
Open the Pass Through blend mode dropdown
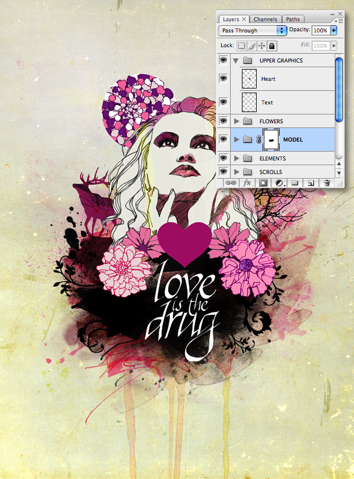point(253,31)
